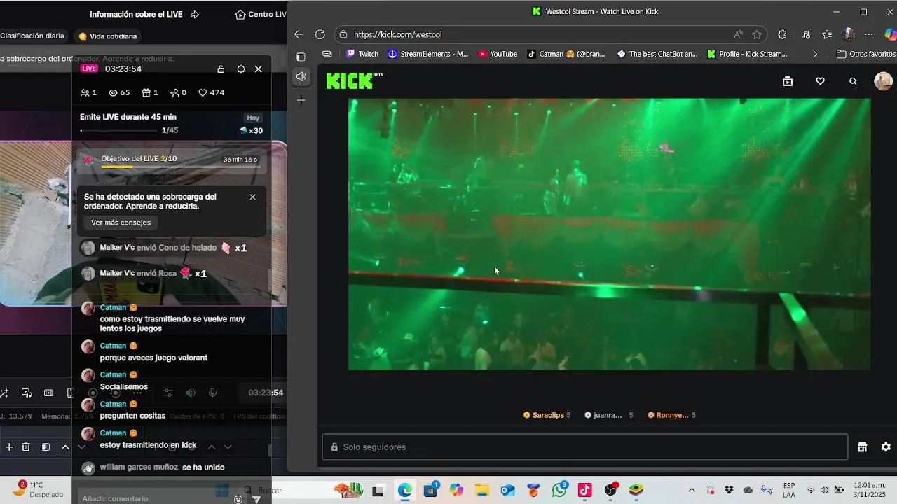Share via the Información sobre el LIVE arrow
897x504 pixels.
tap(195, 15)
